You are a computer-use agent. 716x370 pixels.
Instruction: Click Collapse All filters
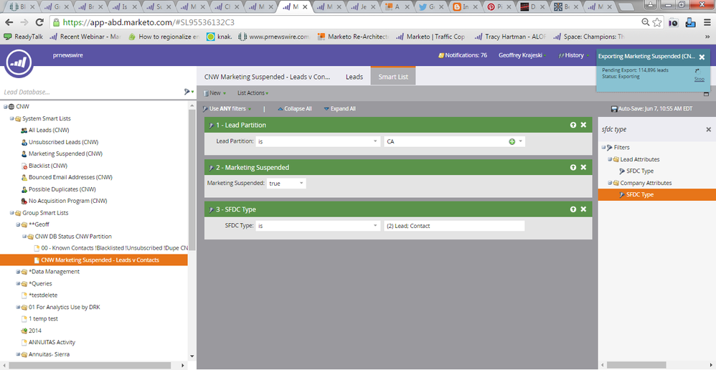pyautogui.click(x=295, y=108)
